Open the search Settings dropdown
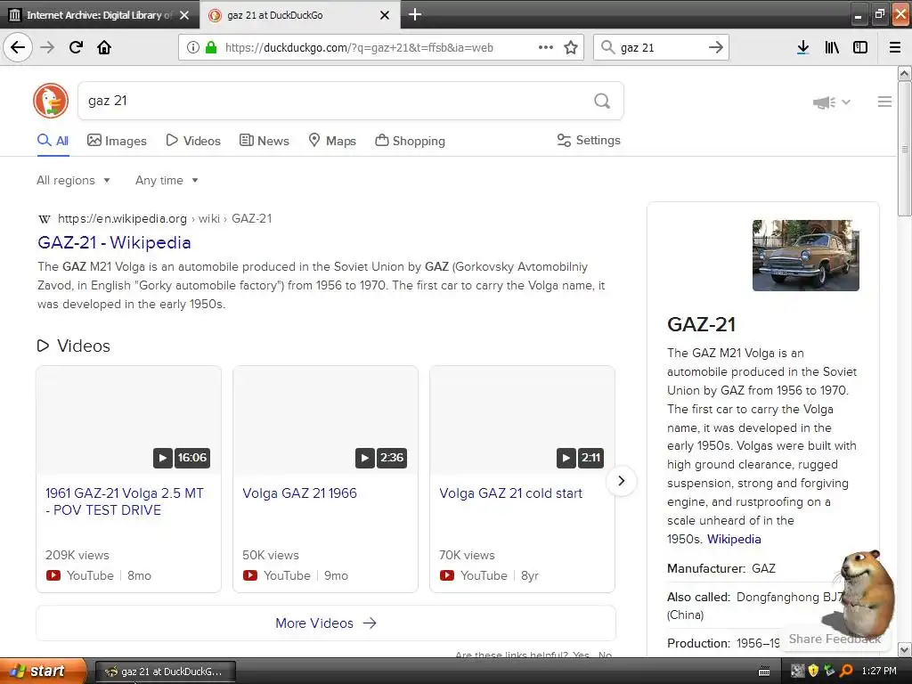This screenshot has height=684, width=912. tap(589, 140)
